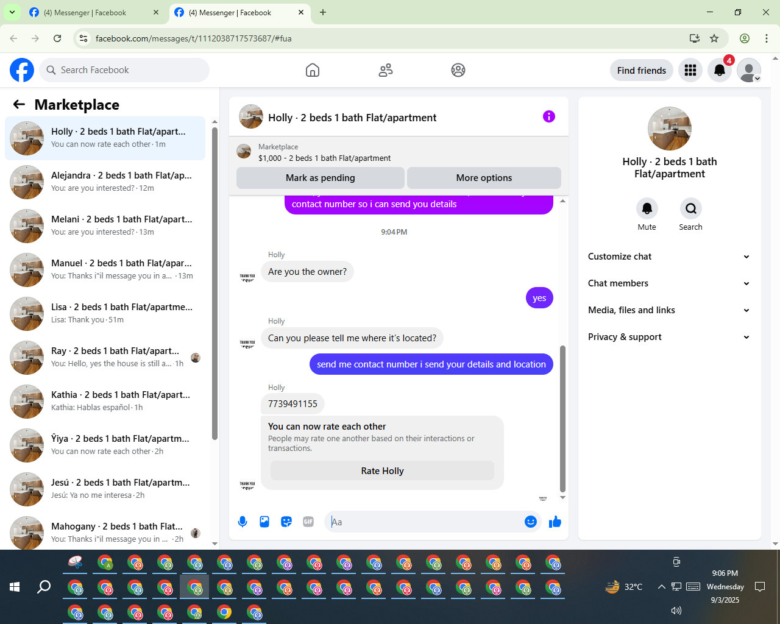Image resolution: width=780 pixels, height=624 pixels.
Task: Open the Menu grid icon
Action: (x=690, y=70)
